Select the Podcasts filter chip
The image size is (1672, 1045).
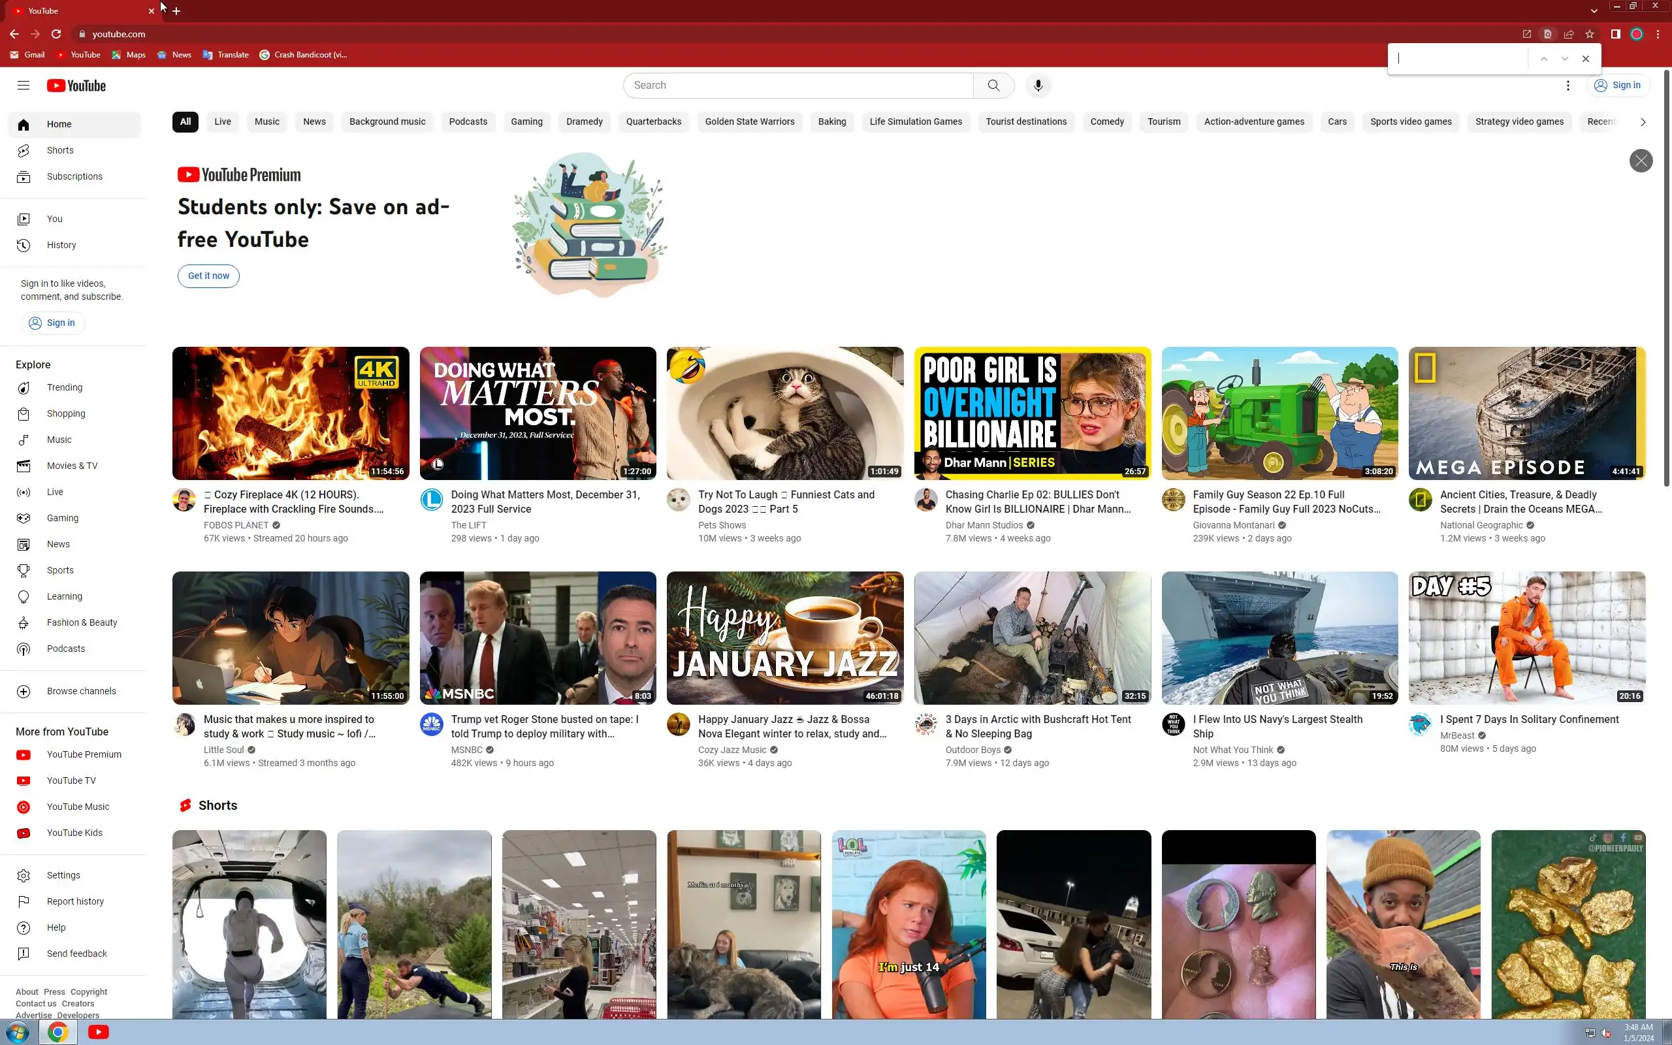tap(468, 121)
